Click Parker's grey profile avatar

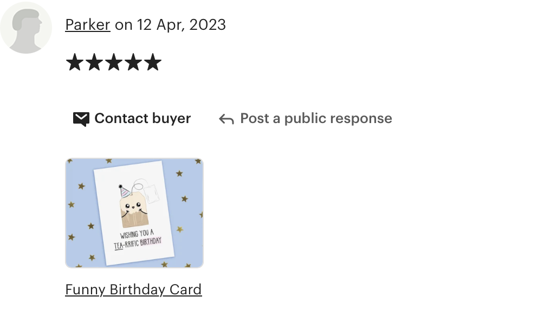click(26, 28)
